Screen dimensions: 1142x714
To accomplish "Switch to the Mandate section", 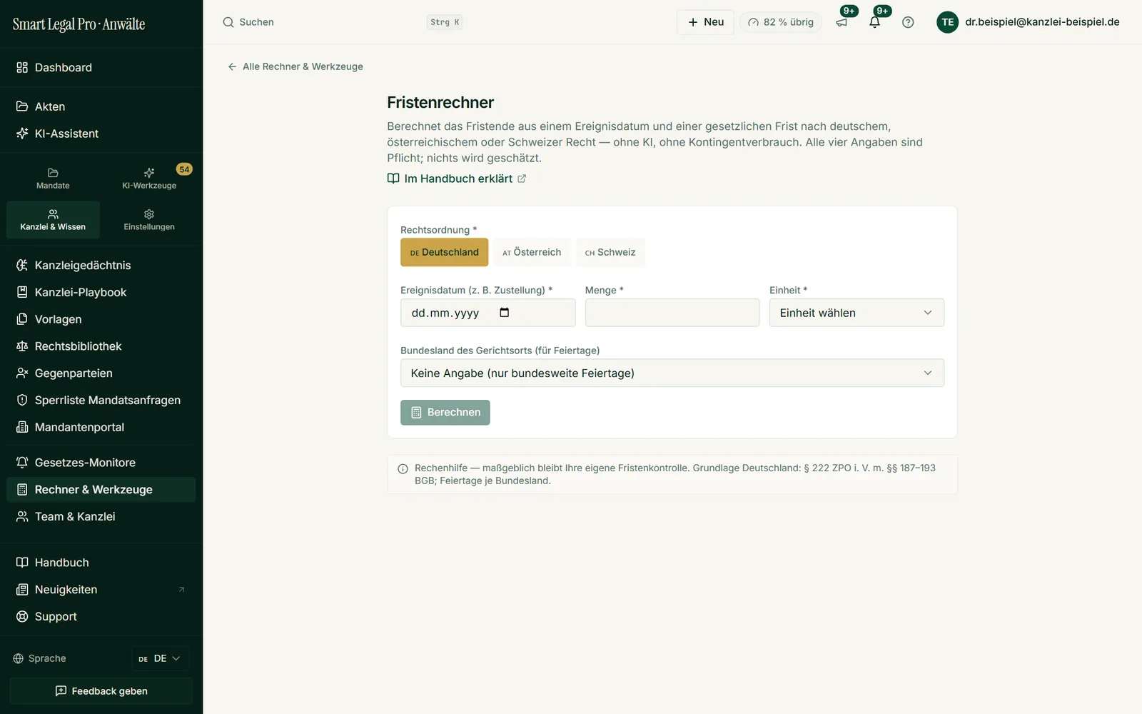I will click(x=53, y=178).
